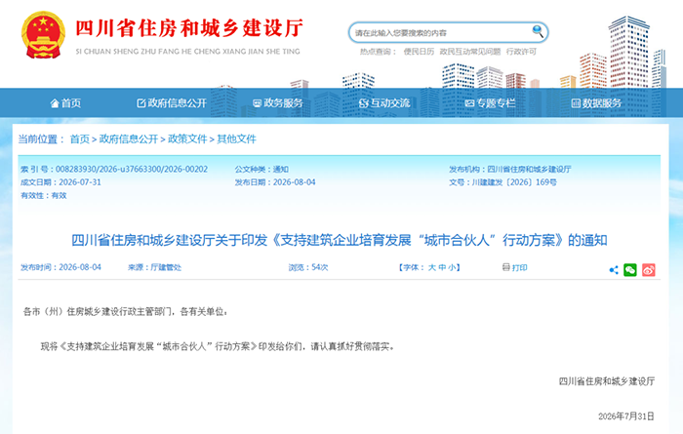This screenshot has width=683, height=434.
Task: Open 政府信息公开 navigation menu
Action: [172, 103]
